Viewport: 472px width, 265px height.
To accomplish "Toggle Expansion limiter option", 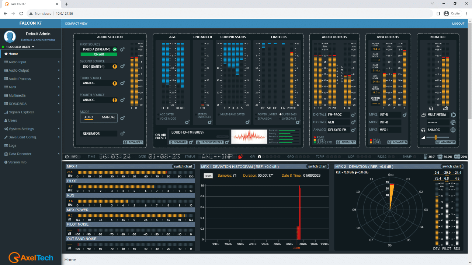I will [263, 119].
